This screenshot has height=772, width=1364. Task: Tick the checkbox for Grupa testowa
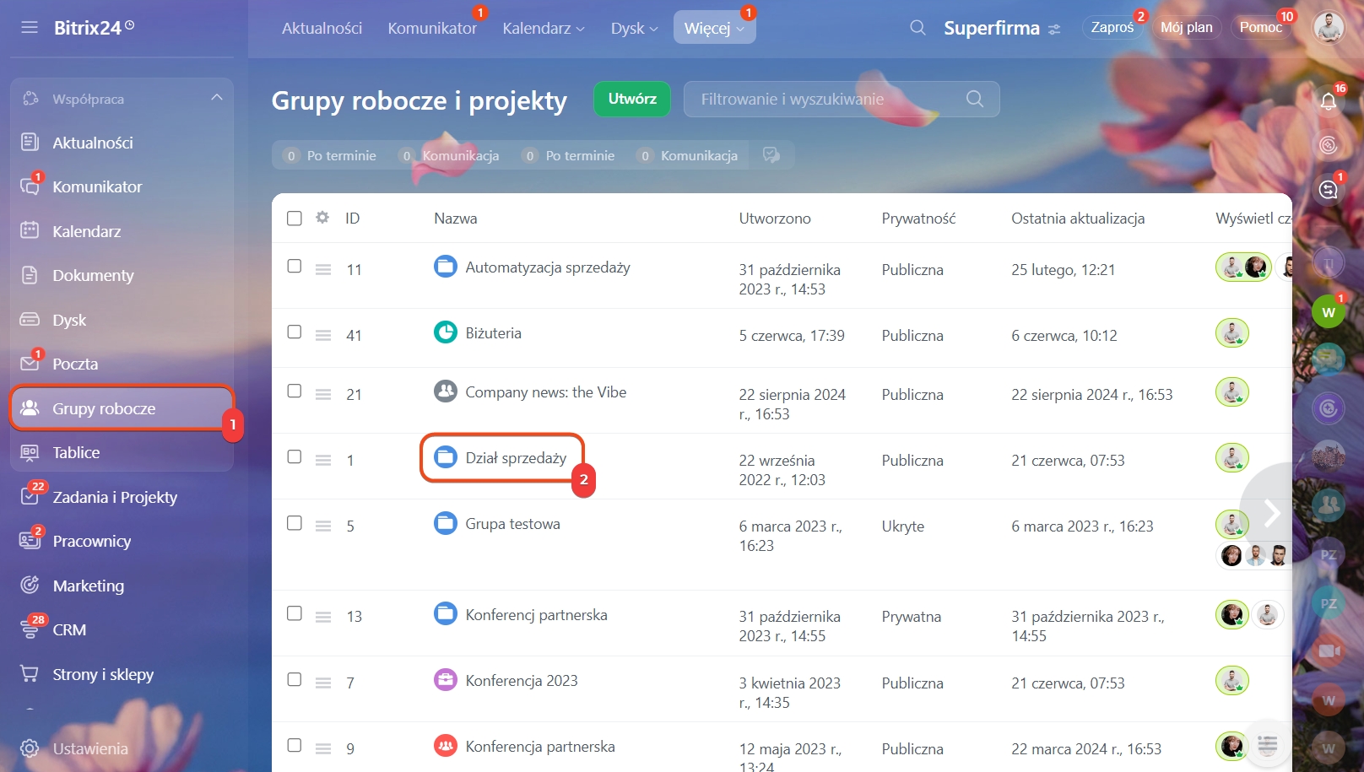[295, 523]
